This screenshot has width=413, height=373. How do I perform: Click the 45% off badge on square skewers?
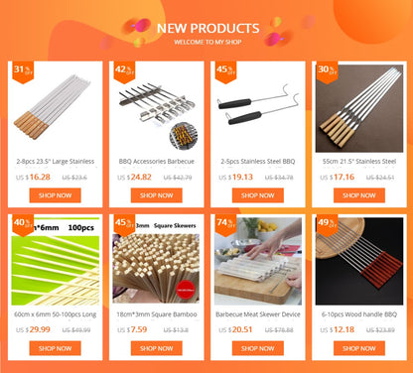click(x=124, y=225)
